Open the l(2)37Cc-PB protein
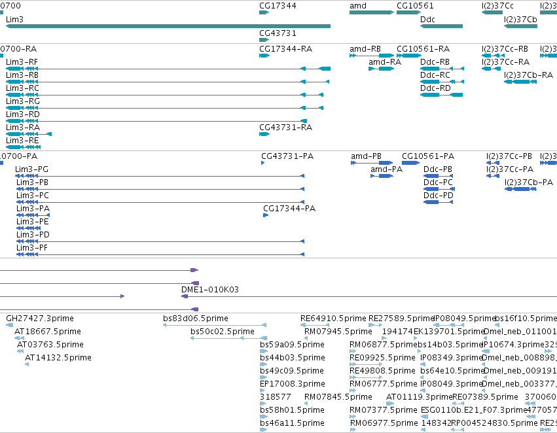557x433 pixels. click(x=493, y=163)
